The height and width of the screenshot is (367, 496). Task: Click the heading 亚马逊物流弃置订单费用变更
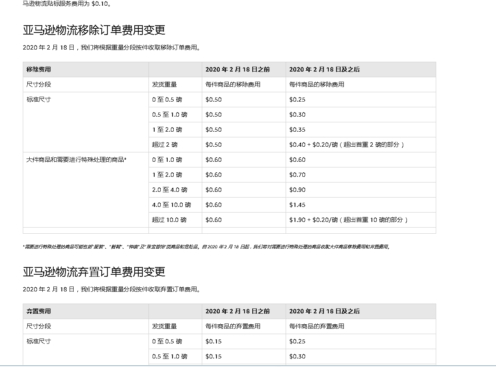(94, 272)
